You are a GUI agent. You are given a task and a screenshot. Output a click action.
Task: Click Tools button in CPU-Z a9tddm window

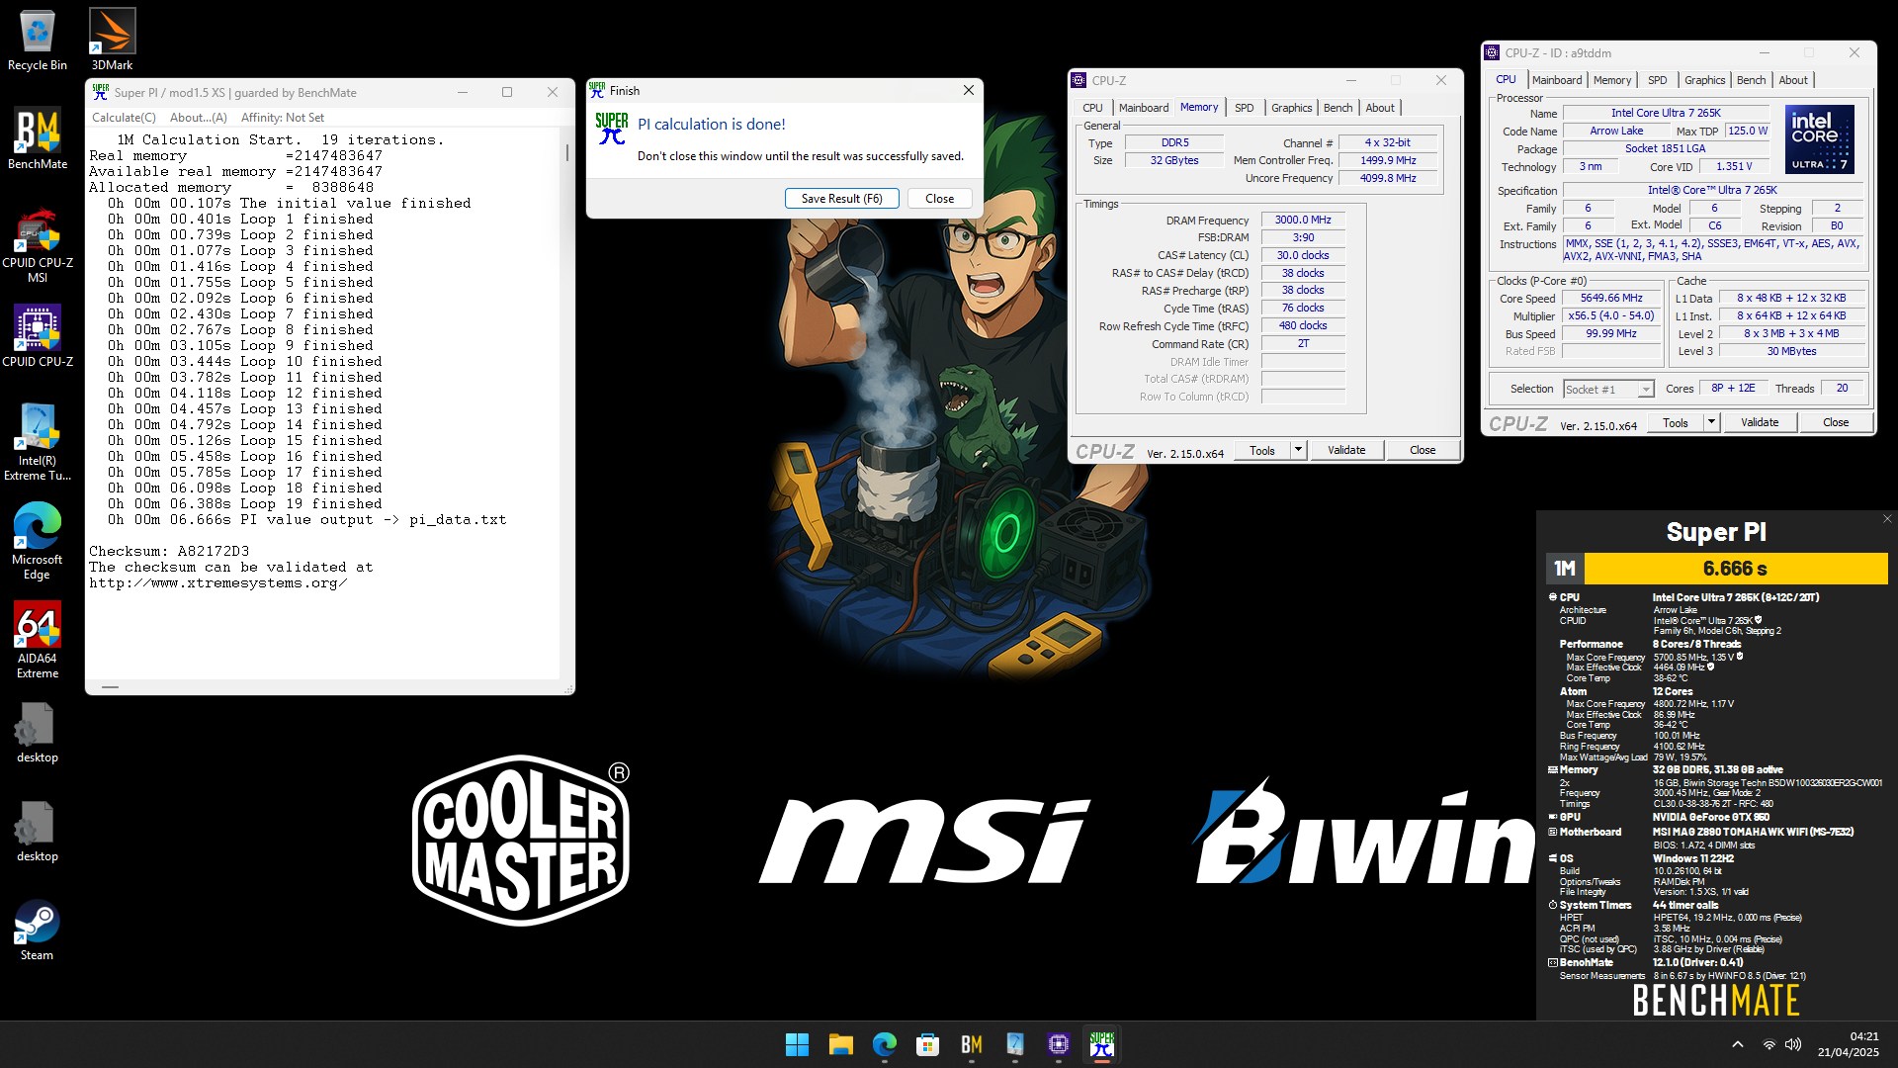(1676, 422)
